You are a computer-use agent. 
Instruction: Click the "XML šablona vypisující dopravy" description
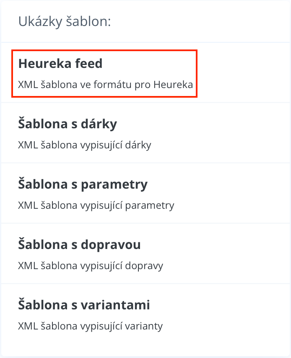pos(91,266)
